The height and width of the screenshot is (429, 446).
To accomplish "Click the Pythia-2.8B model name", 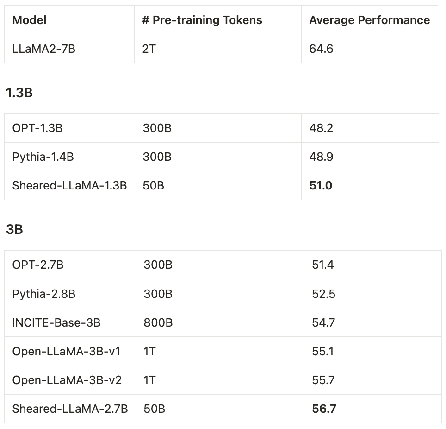I will [x=43, y=294].
